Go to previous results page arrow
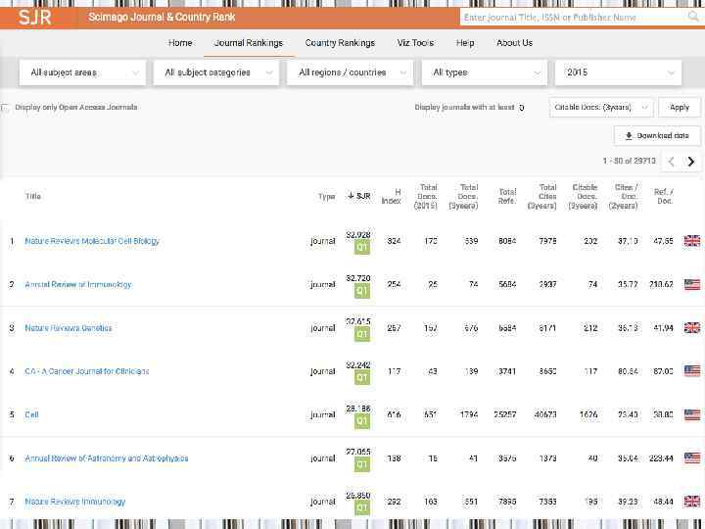 (x=672, y=161)
